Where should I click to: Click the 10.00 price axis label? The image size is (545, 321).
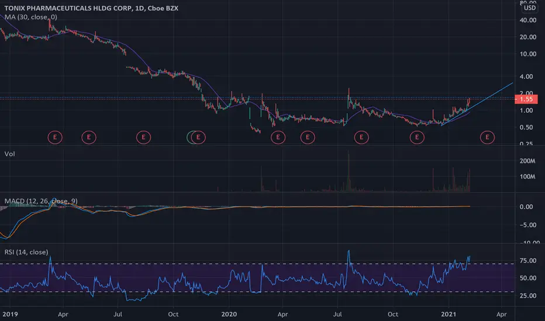pyautogui.click(x=528, y=54)
